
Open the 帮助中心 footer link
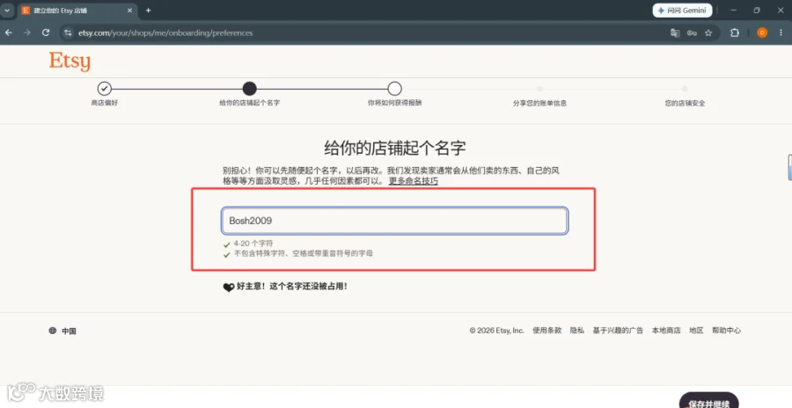(726, 331)
